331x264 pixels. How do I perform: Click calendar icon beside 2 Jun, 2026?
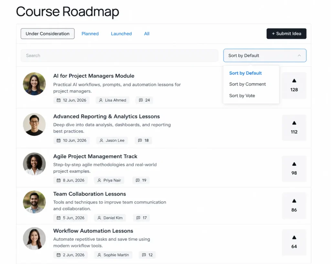point(59,255)
